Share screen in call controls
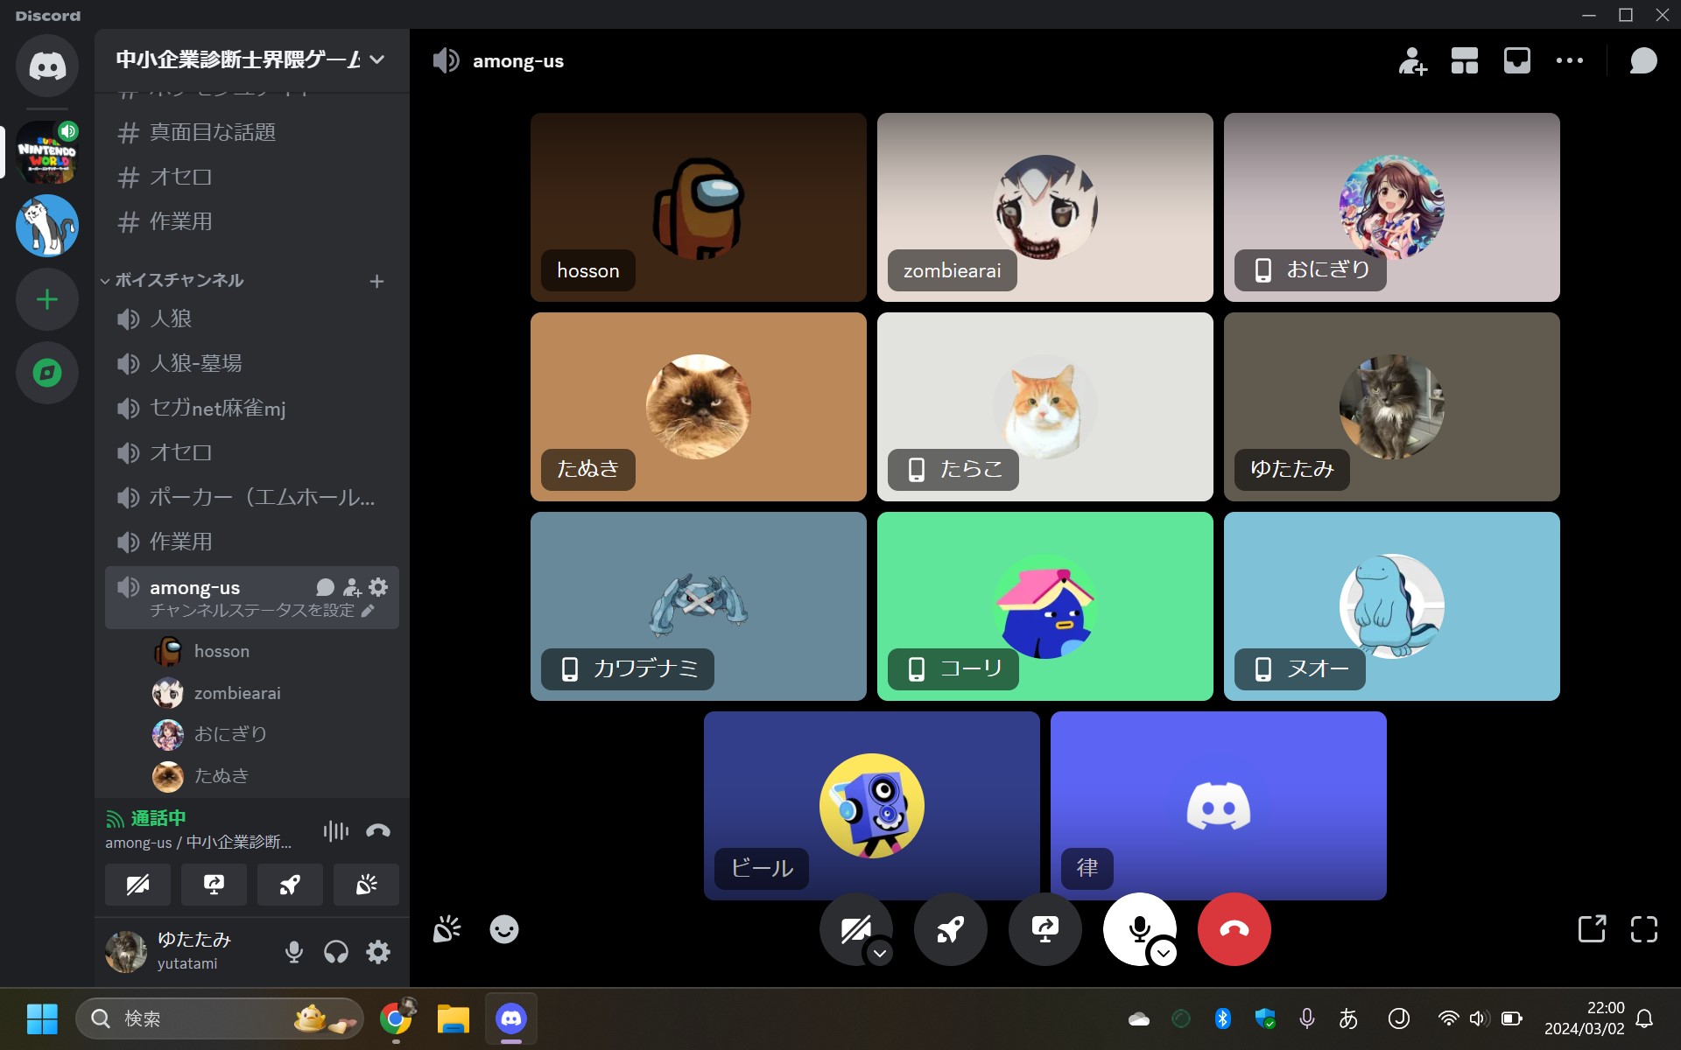This screenshot has height=1050, width=1681. 1045,929
